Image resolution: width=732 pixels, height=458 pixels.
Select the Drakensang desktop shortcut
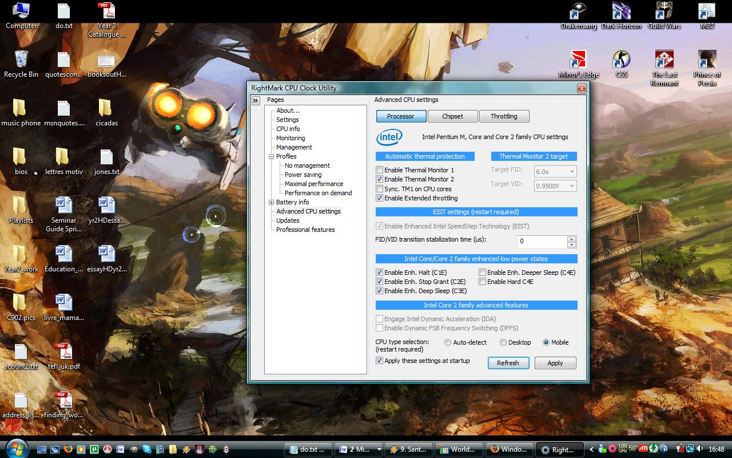578,15
